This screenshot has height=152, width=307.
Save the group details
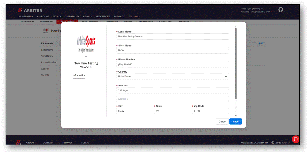(236, 122)
